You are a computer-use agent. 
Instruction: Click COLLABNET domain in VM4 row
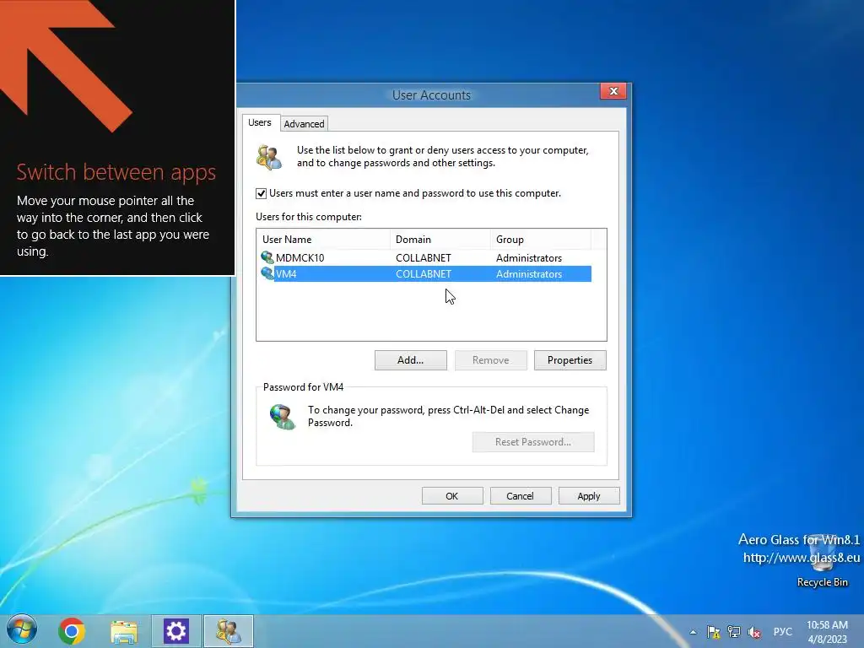pyautogui.click(x=424, y=274)
